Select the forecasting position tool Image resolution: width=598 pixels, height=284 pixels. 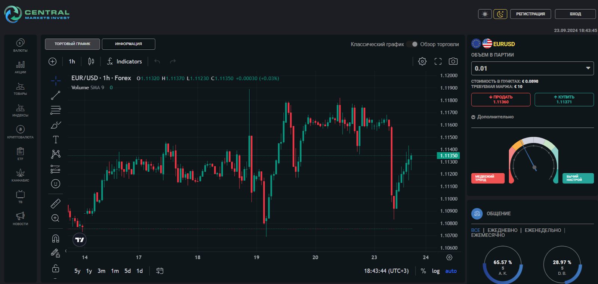56,169
